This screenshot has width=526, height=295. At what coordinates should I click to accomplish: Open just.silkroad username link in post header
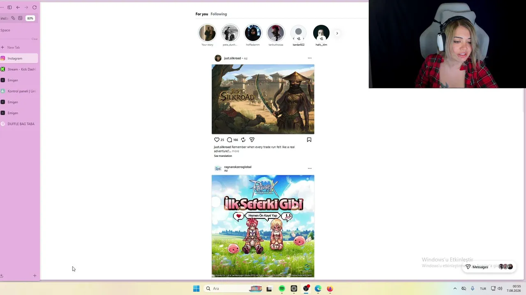click(232, 58)
